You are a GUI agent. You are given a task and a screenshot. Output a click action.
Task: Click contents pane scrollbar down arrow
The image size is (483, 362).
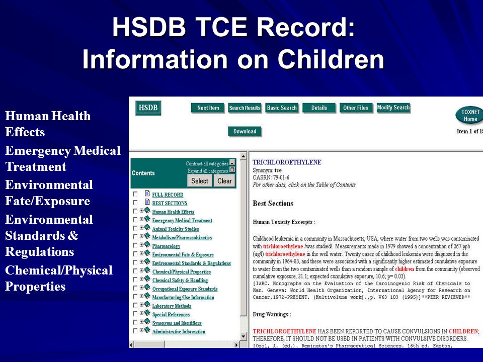244,336
